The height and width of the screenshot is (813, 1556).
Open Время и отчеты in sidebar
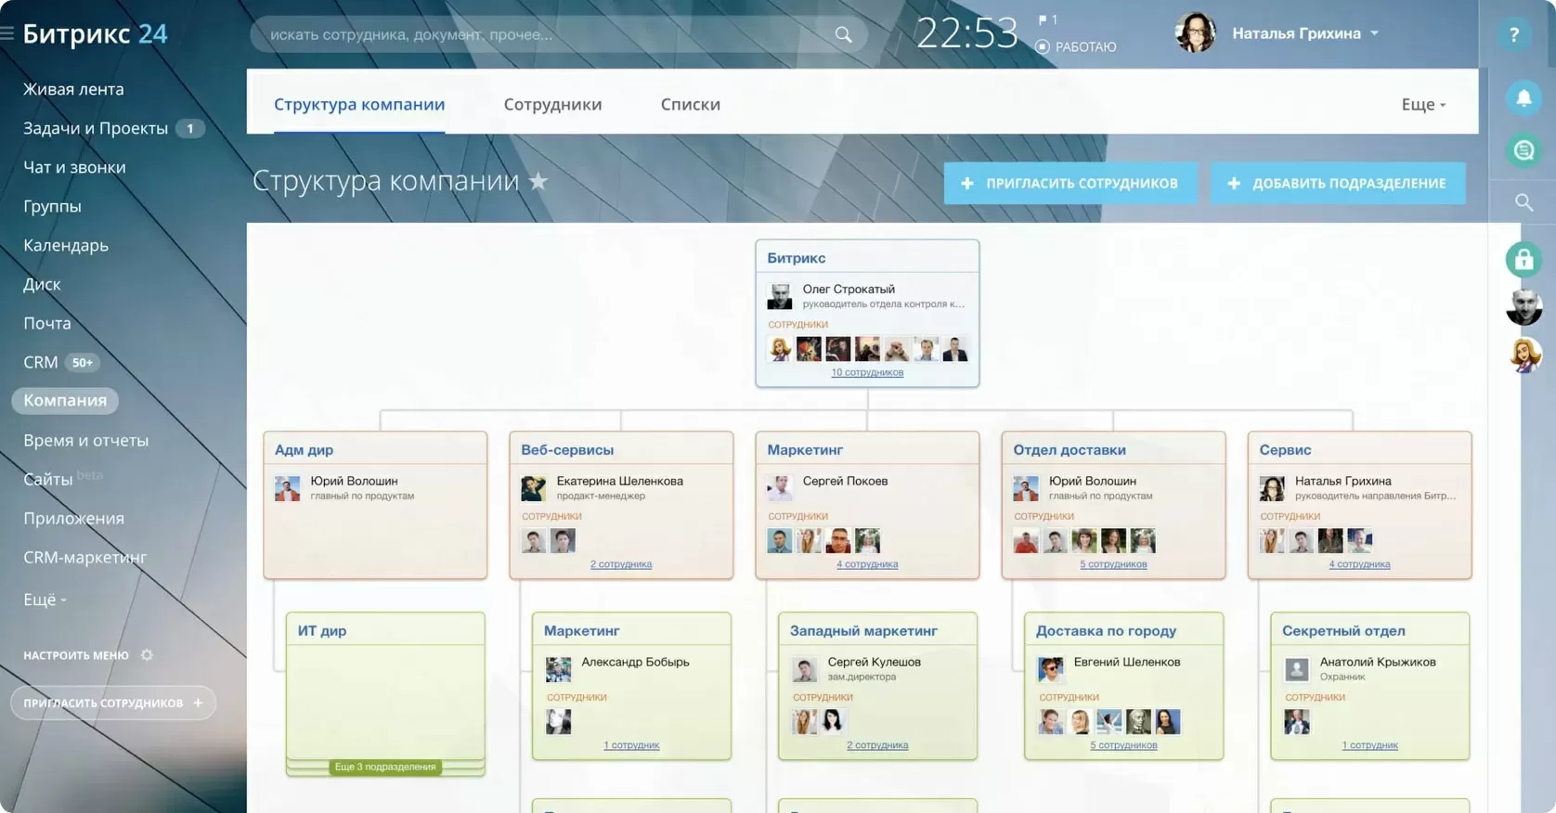[x=86, y=440]
